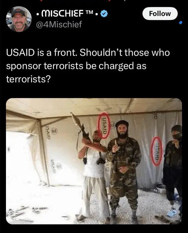Viewport: 188px width, 233px height.
Task: Click the word "terrorists?" ending the tweet
Action: (x=28, y=79)
